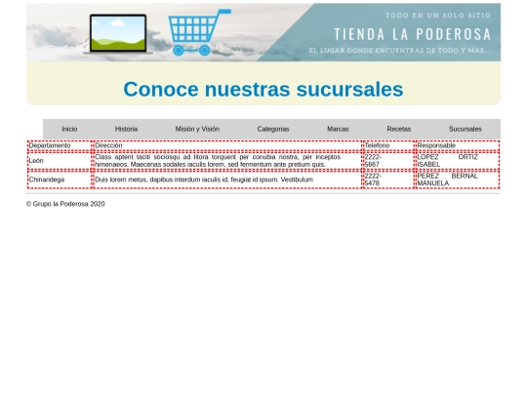Click the Grupo la Poderosa 2020 footer
Viewport: 527px width, 395px height.
tap(65, 204)
